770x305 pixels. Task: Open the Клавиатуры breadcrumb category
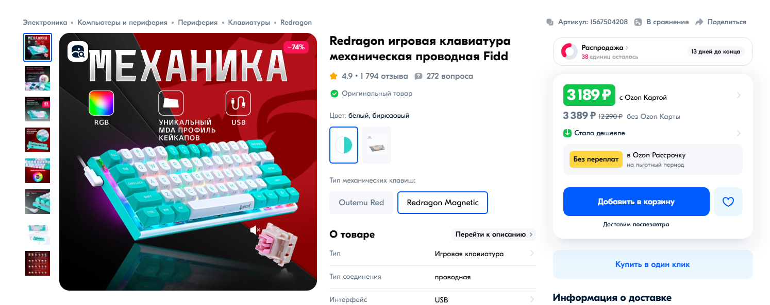[249, 23]
